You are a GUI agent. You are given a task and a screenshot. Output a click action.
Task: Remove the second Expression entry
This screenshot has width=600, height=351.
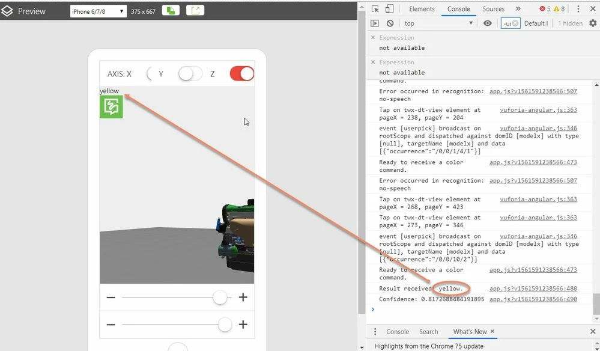tap(373, 62)
